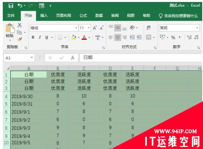Select the Format Painter brush
The image size is (203, 149).
pos(20,39)
